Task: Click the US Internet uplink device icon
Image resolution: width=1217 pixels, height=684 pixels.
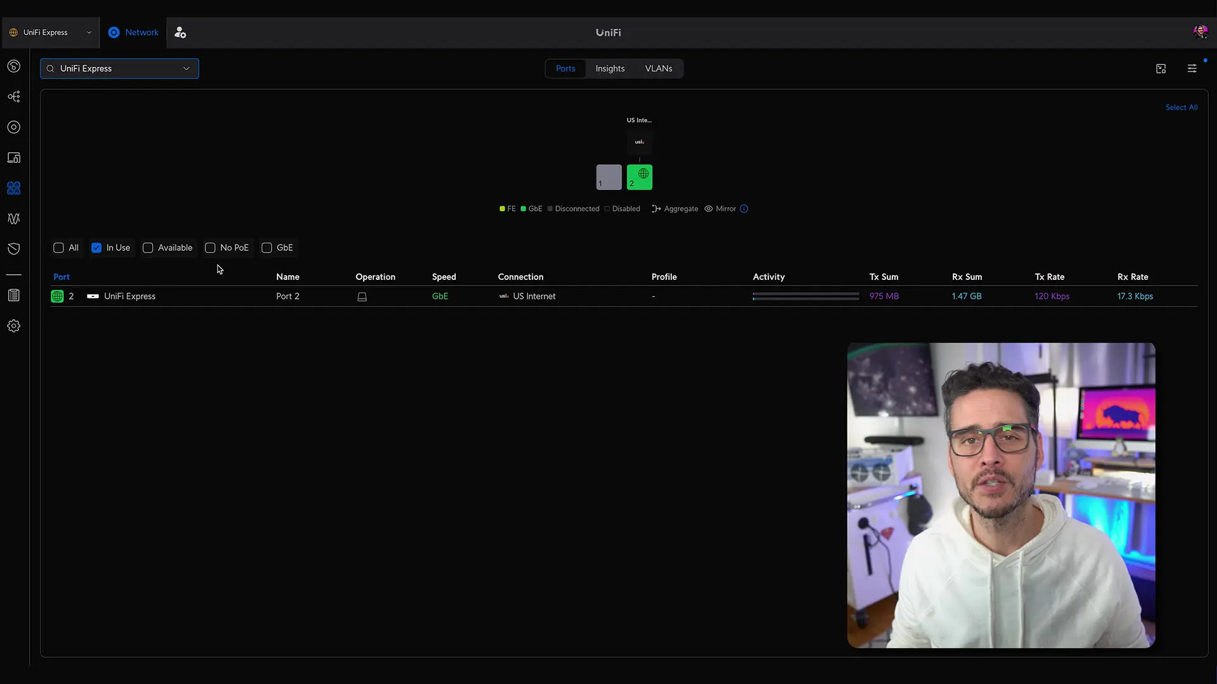Action: coord(640,142)
